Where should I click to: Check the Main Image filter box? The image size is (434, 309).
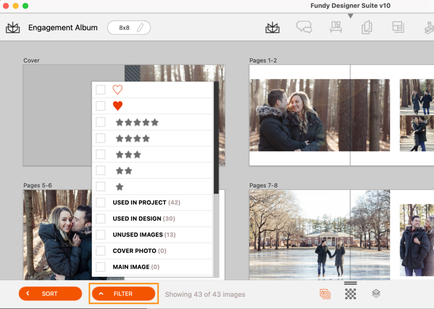click(100, 267)
